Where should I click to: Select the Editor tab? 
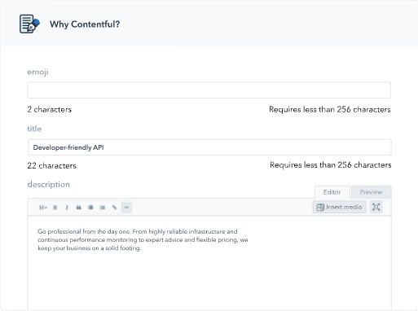coord(332,192)
